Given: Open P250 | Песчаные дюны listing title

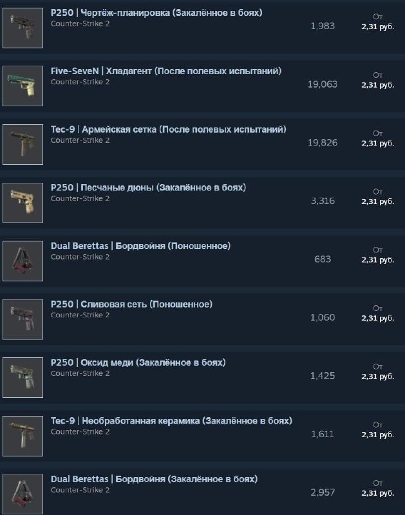Looking at the screenshot, I should (148, 187).
